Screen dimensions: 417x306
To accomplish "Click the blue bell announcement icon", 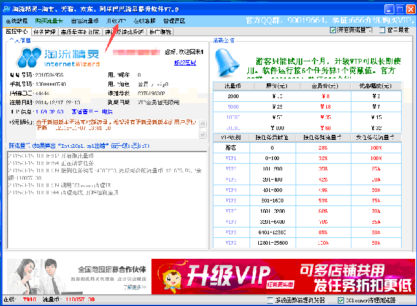I will click(x=226, y=63).
